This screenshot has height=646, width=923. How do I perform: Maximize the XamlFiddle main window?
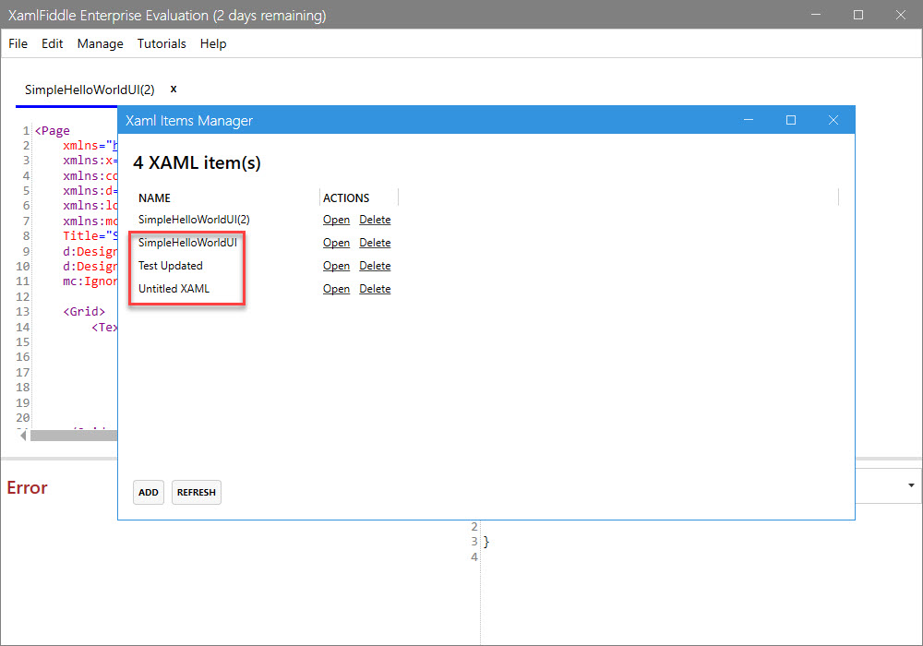(x=858, y=15)
